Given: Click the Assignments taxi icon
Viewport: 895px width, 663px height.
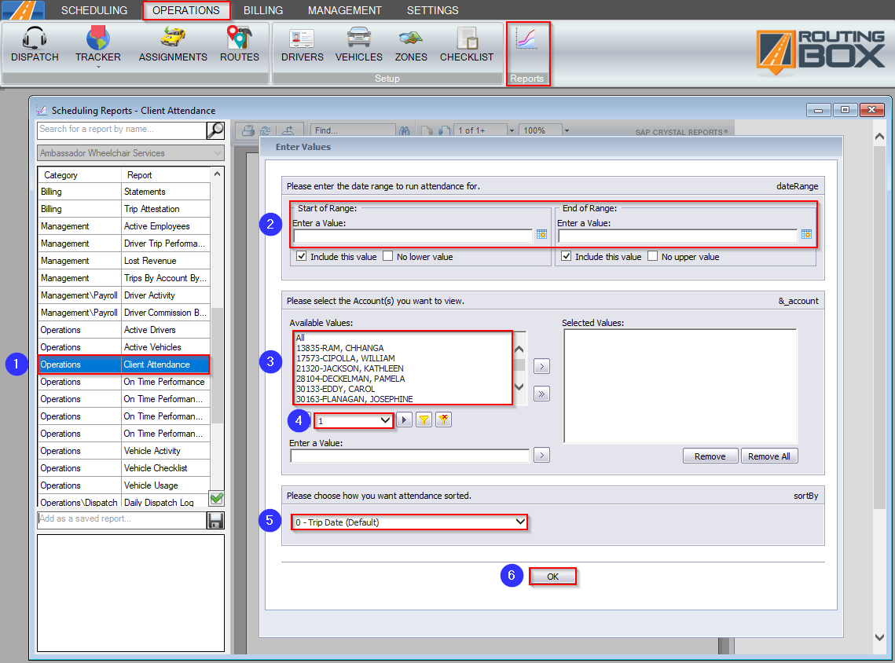Looking at the screenshot, I should 173,39.
